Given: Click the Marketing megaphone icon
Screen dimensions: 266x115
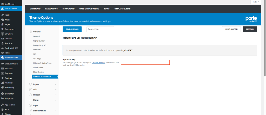Looking at the screenshot, I should (x=2, y=87).
